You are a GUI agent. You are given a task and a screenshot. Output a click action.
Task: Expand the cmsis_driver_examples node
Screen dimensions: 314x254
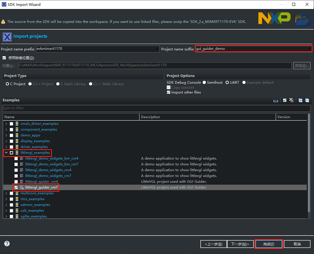(x=6, y=124)
